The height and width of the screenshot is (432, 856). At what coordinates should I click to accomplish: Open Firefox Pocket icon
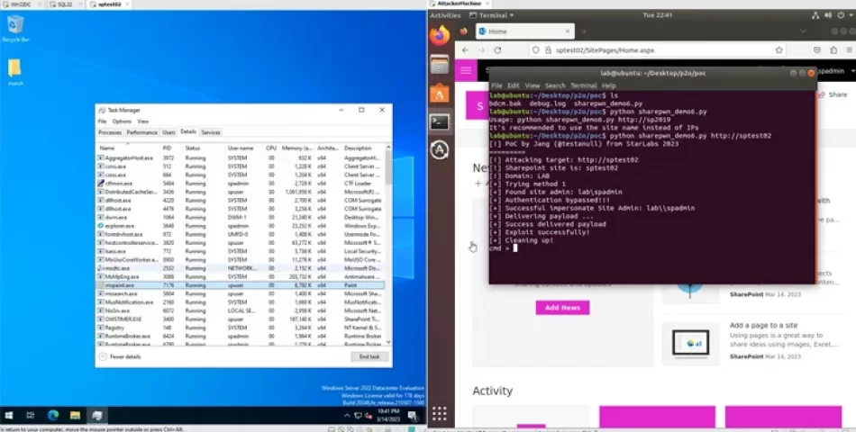816,50
